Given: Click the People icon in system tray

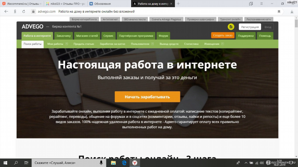Looking at the screenshot, I should coord(238,163).
